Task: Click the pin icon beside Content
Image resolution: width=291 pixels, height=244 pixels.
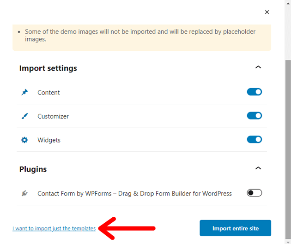Action: (24, 92)
